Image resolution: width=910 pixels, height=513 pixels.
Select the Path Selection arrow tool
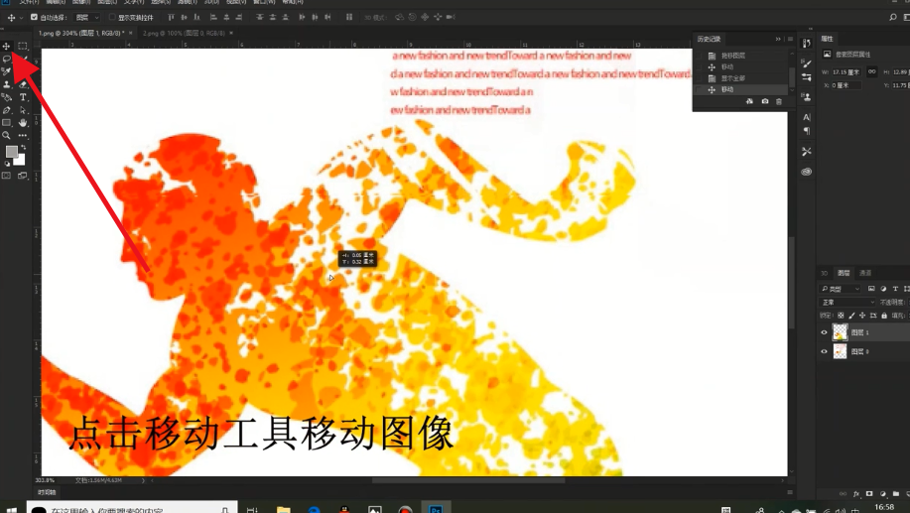pos(23,110)
